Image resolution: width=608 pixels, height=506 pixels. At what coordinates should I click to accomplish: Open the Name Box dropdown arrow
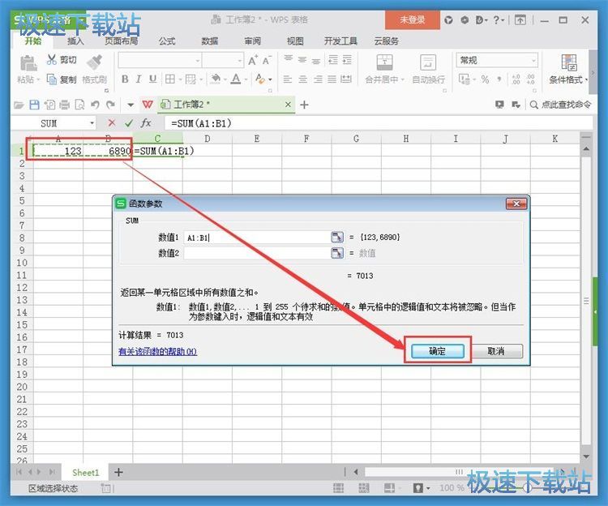click(92, 123)
